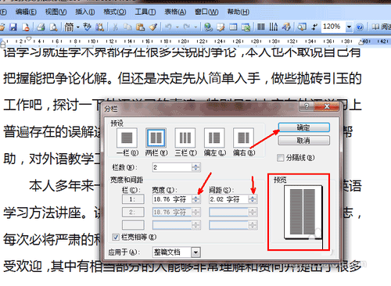Select the 一栏 preset
This screenshot has width=391, height=286.
127,138
